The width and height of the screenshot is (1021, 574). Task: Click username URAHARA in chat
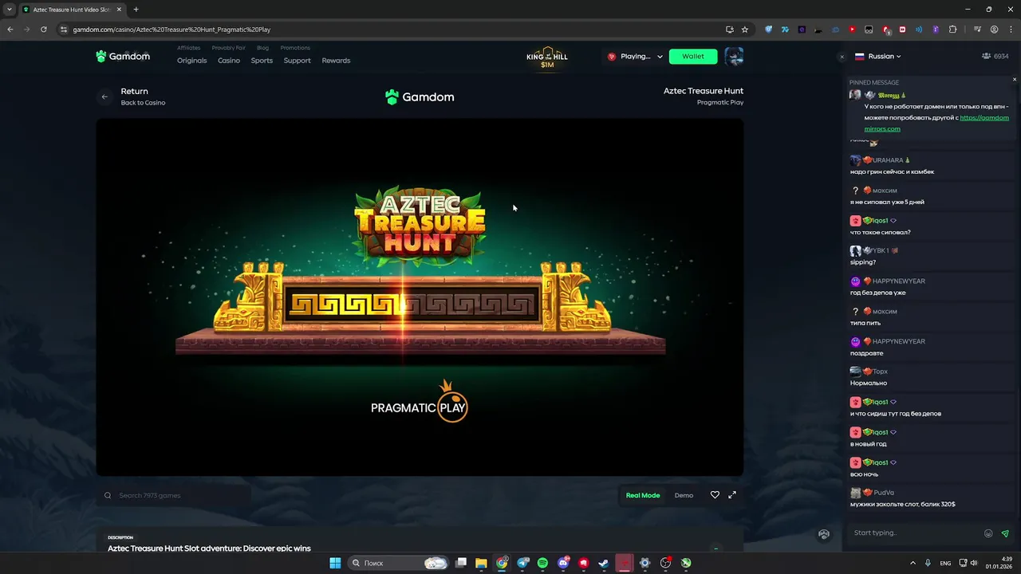[888, 160]
